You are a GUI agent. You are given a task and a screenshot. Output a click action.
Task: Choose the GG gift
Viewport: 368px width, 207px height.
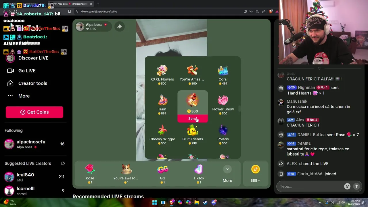point(162,174)
